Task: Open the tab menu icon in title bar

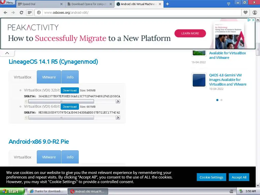Action: coord(229,4)
